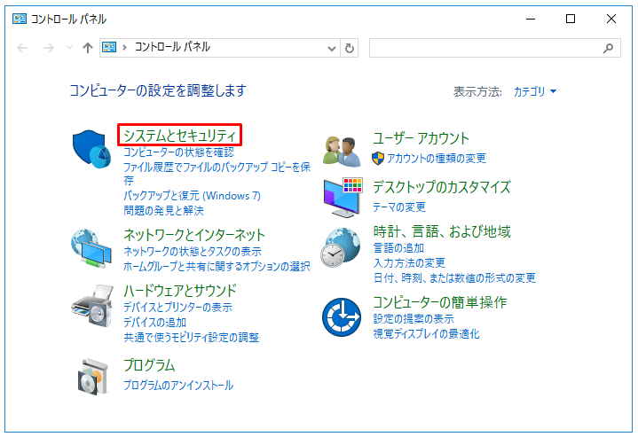The width and height of the screenshot is (638, 437).
Task: Click the プログラム disc box icon
Action: point(93,377)
